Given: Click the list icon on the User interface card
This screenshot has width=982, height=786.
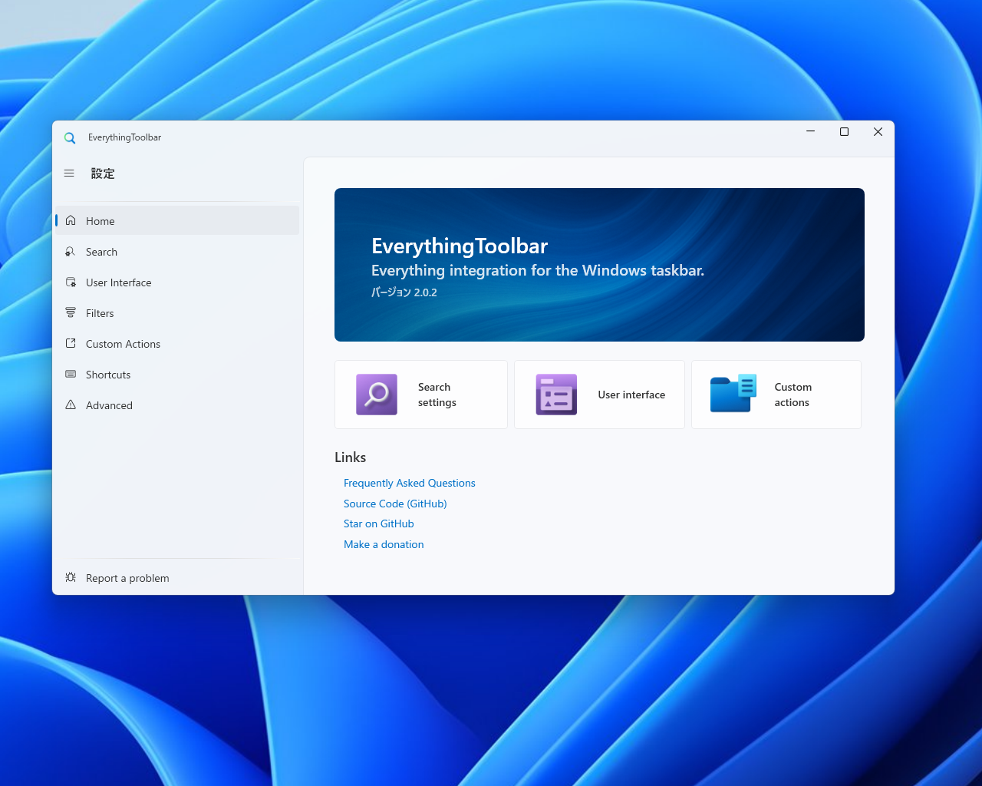Looking at the screenshot, I should (x=555, y=394).
